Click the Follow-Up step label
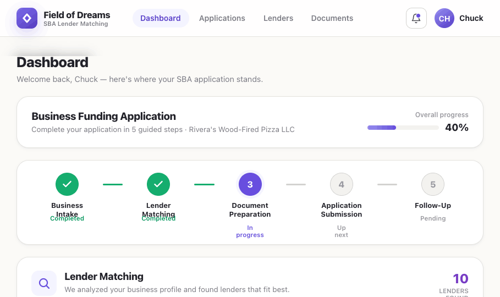Screen dimensions: 500x297 click(x=433, y=206)
